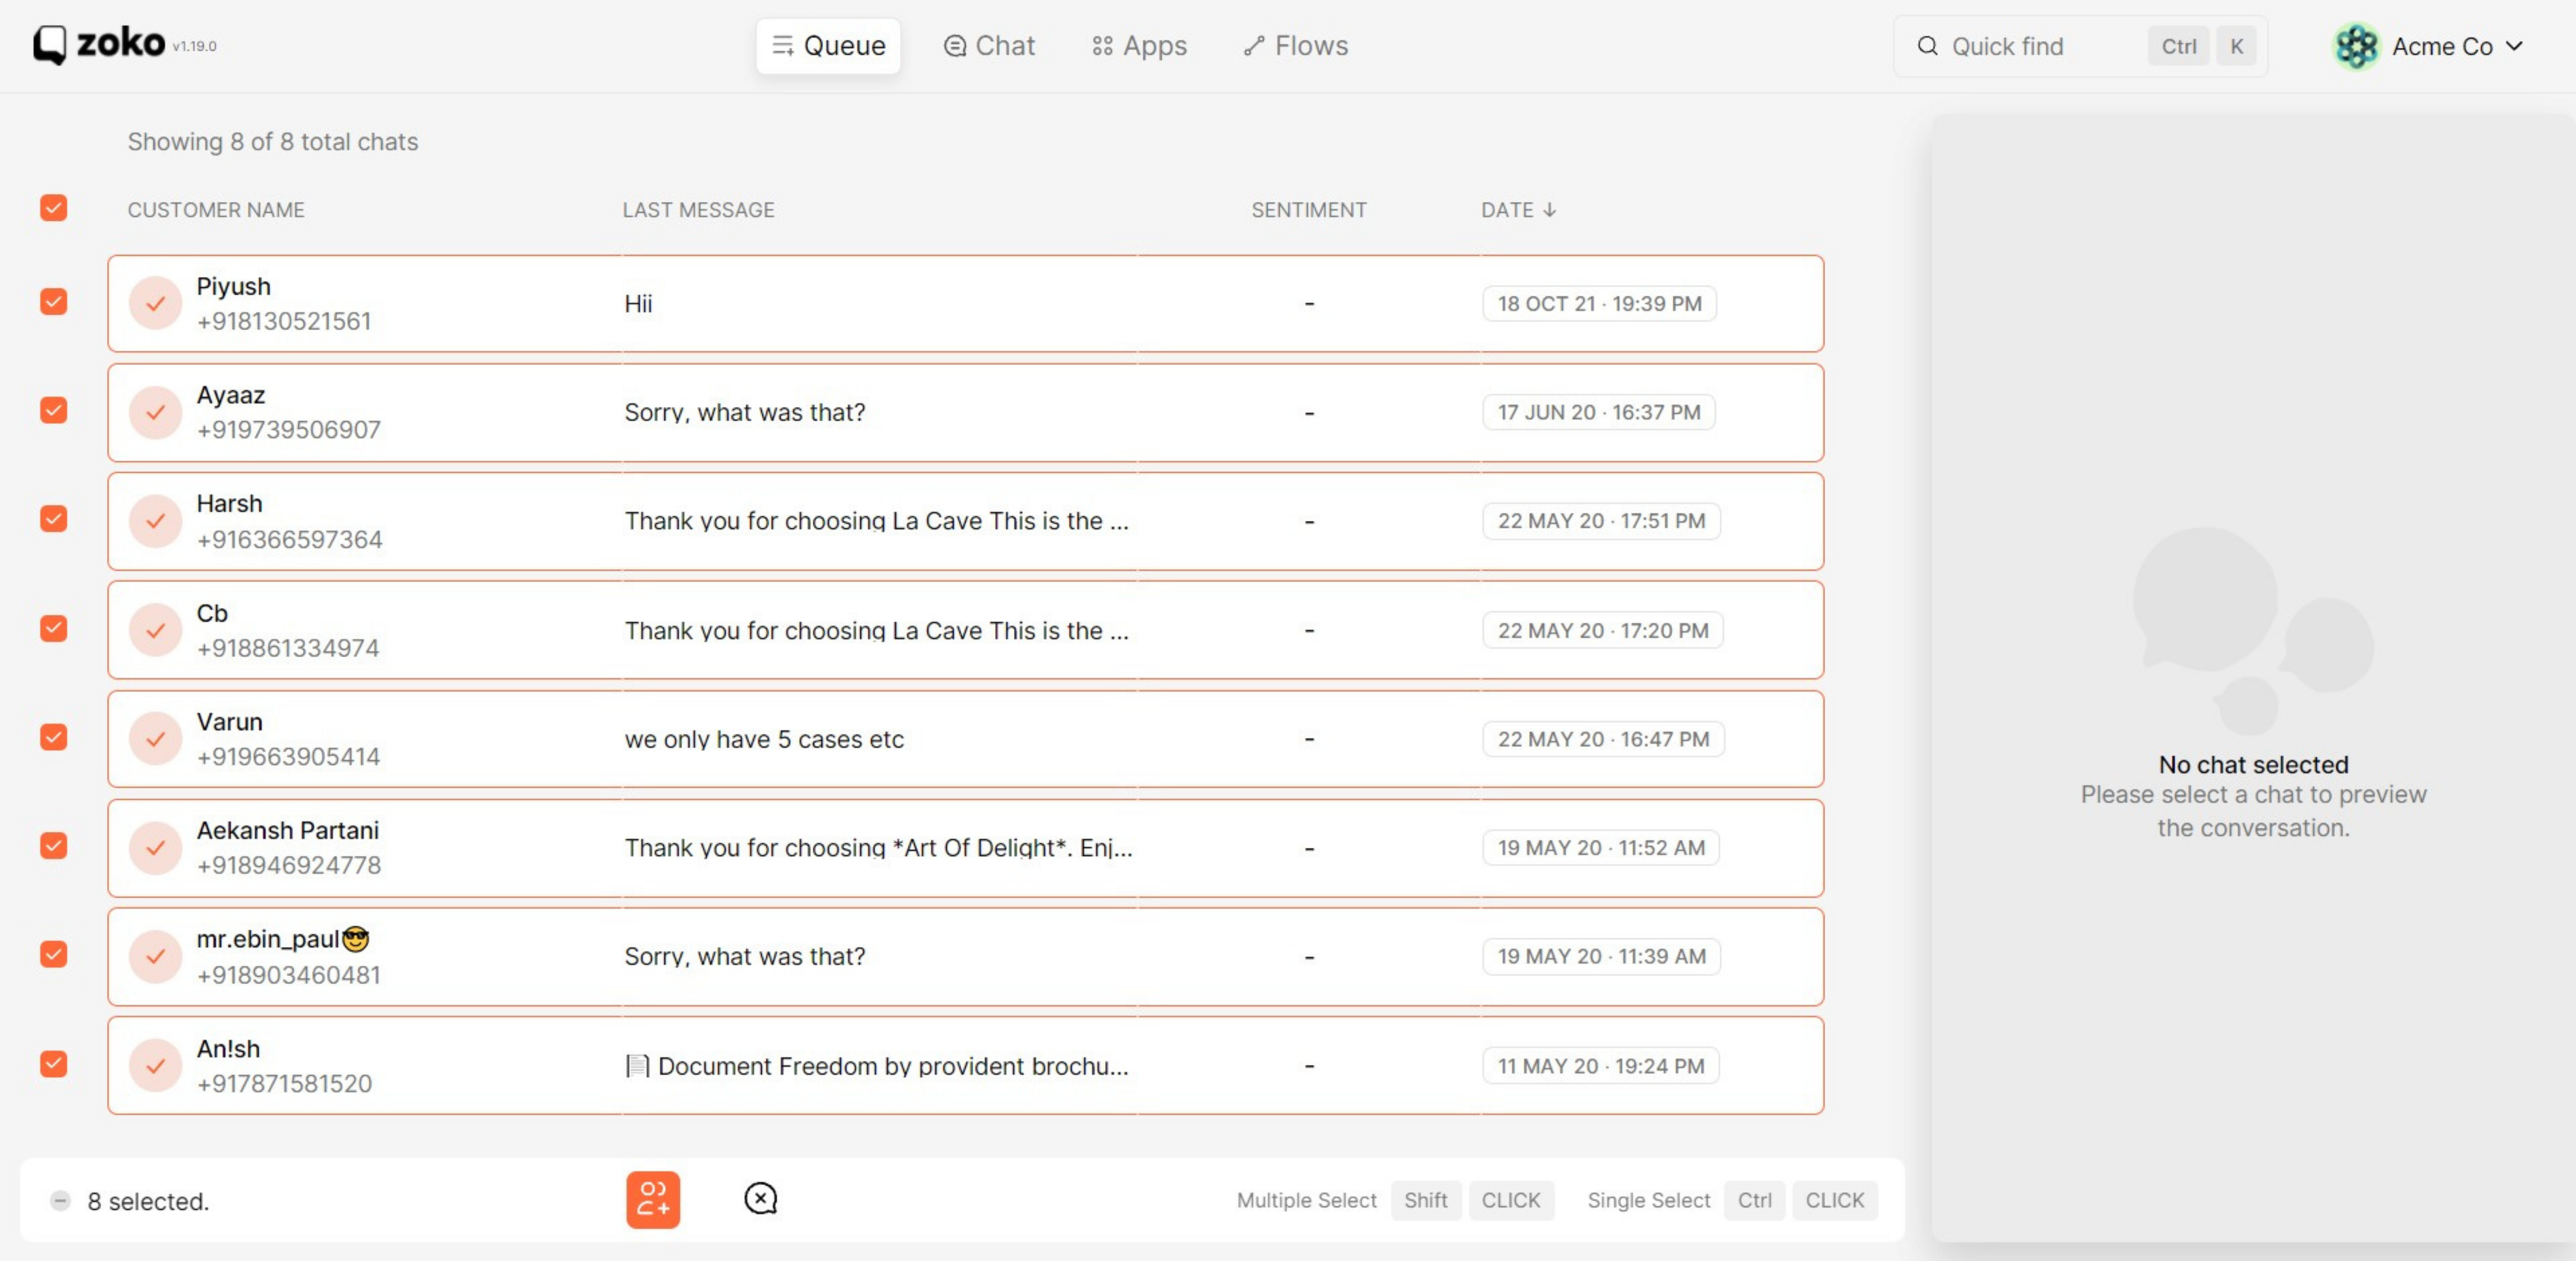This screenshot has width=2576, height=1261.
Task: Click the phone number +919739506907
Action: click(289, 430)
